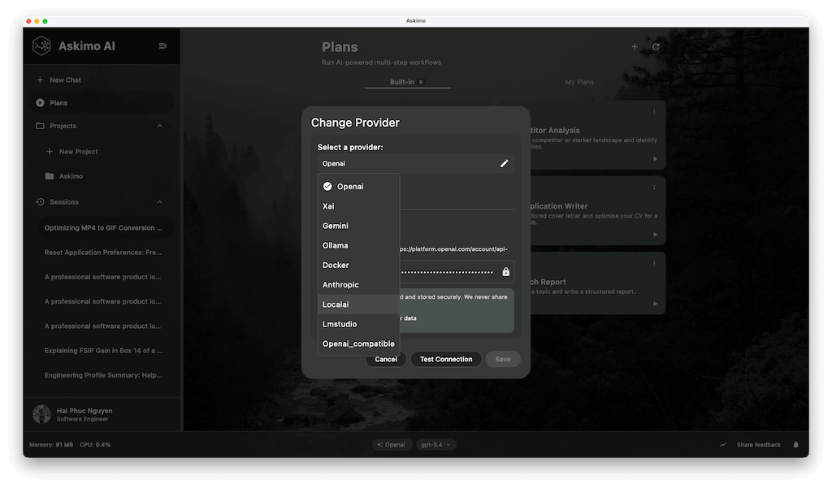Click the Cancel button
The width and height of the screenshot is (832, 488).
click(x=386, y=359)
